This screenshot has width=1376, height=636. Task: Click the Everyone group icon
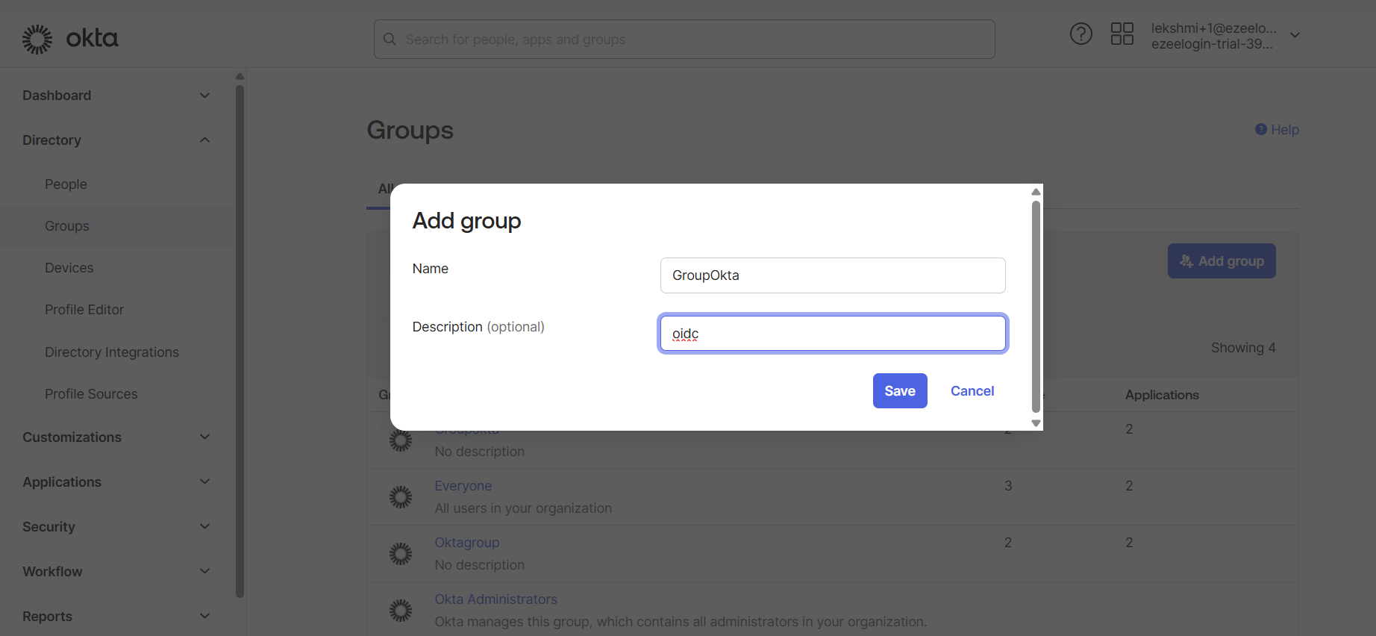point(401,496)
